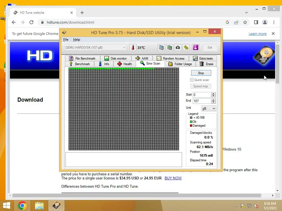Open the Erase tab
The height and width of the screenshot is (211, 282).
click(x=206, y=64)
